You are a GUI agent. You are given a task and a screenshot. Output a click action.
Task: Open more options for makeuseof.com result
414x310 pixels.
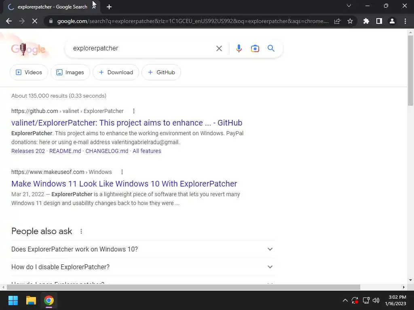pos(122,172)
